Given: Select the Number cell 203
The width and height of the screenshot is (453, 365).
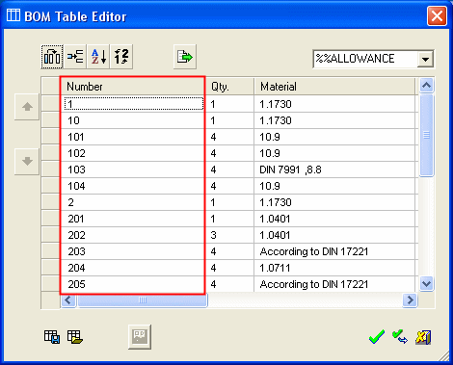Looking at the screenshot, I should click(x=132, y=251).
